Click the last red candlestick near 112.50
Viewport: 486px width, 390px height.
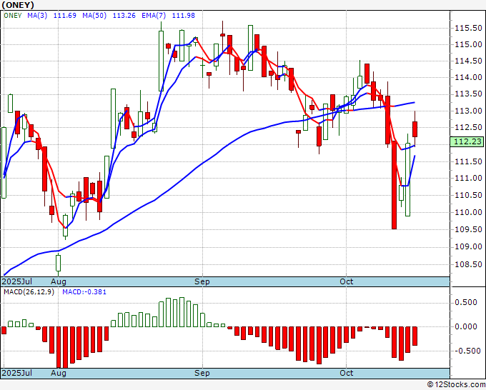(415, 129)
